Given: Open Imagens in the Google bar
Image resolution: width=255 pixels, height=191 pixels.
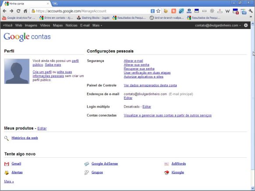Looking at the screenshot, I should [31, 25].
